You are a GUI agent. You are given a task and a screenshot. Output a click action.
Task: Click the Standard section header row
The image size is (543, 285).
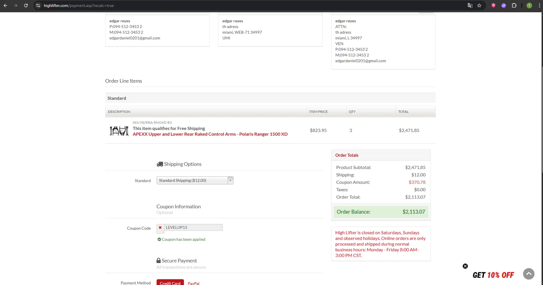click(270, 98)
